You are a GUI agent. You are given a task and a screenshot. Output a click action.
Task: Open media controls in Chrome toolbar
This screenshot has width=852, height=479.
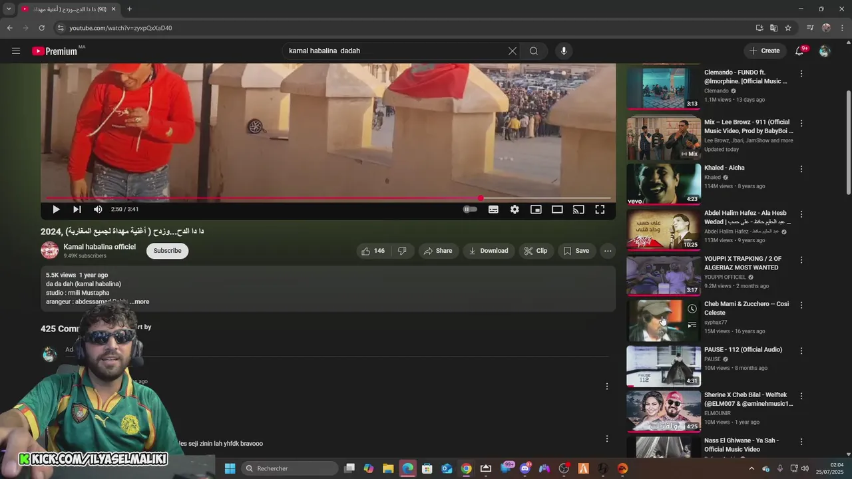click(x=810, y=28)
